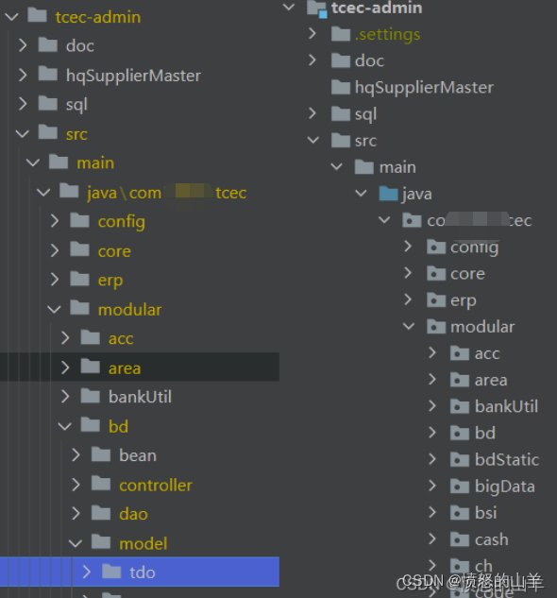Click the controller folder icon
Image resolution: width=557 pixels, height=598 pixels.
tap(101, 484)
